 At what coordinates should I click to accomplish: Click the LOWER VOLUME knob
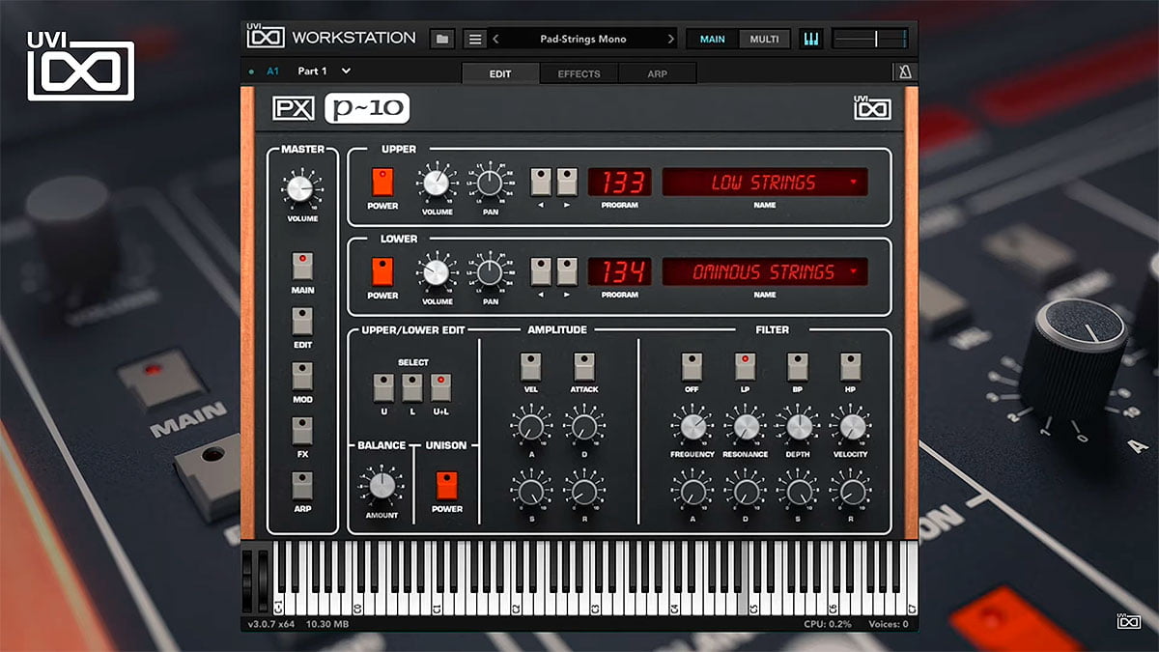coord(436,271)
